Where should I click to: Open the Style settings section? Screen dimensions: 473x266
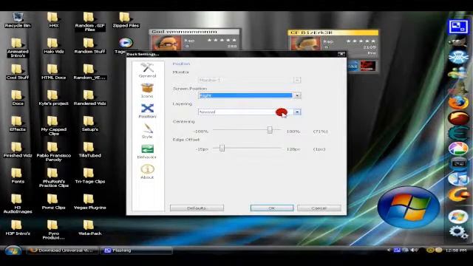coord(147,131)
